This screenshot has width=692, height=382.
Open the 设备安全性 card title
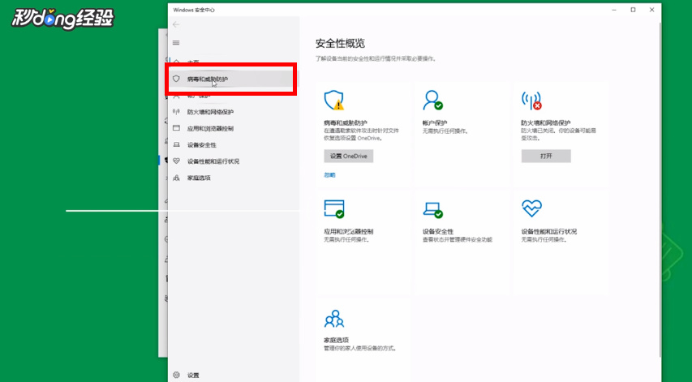438,232
